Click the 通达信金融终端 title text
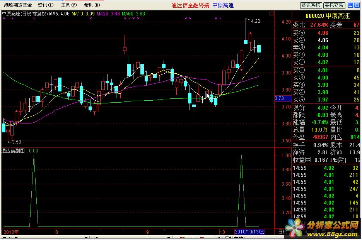 point(190,5)
